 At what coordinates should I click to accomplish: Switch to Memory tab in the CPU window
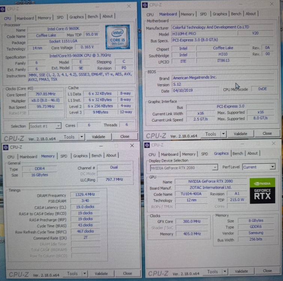point(44,18)
